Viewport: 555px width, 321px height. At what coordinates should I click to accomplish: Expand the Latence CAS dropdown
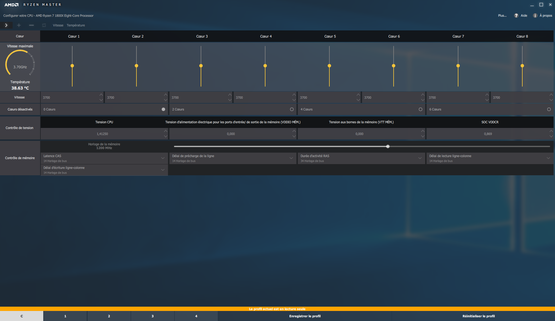(163, 158)
